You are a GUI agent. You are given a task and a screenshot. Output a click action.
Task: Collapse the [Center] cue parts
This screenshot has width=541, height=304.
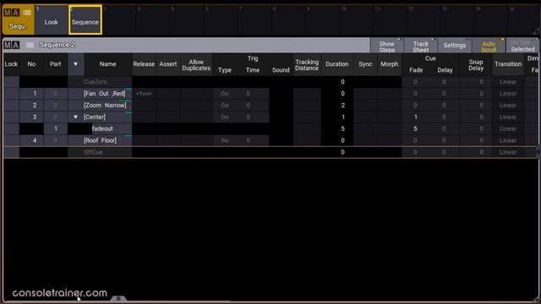[75, 117]
